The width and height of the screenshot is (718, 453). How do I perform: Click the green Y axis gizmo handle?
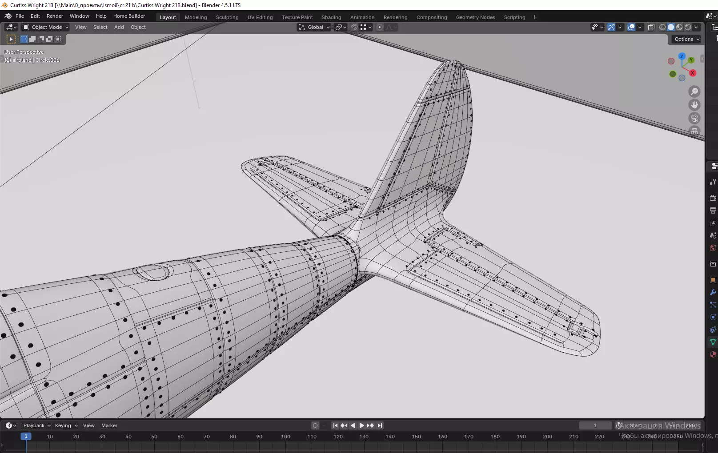pyautogui.click(x=691, y=60)
